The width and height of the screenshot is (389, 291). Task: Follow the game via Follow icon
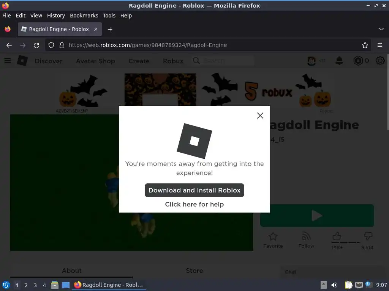point(307,237)
